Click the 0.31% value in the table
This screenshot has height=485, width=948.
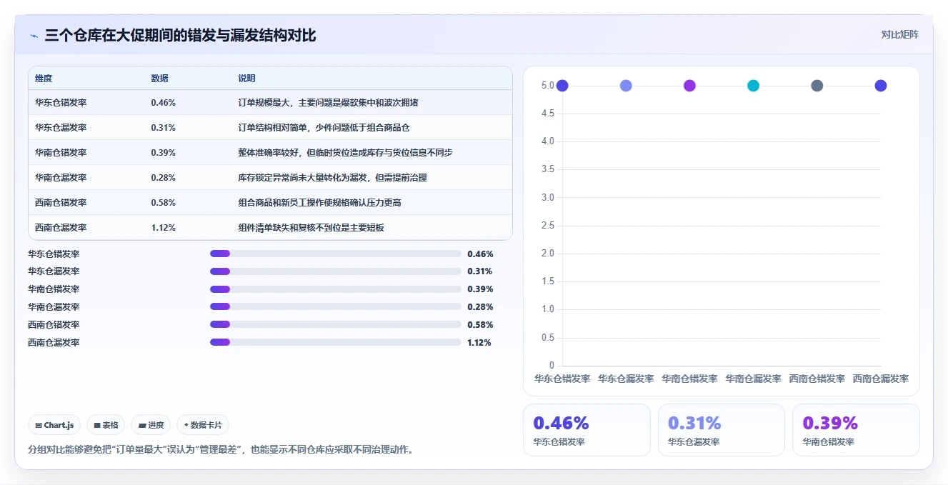(x=163, y=128)
